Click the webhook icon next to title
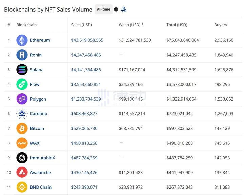The image size is (244, 195). (124, 10)
